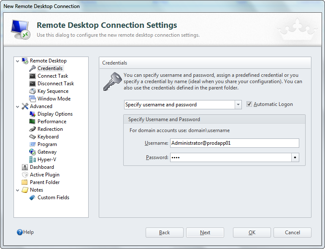Open the Redirection settings page

tap(50, 129)
